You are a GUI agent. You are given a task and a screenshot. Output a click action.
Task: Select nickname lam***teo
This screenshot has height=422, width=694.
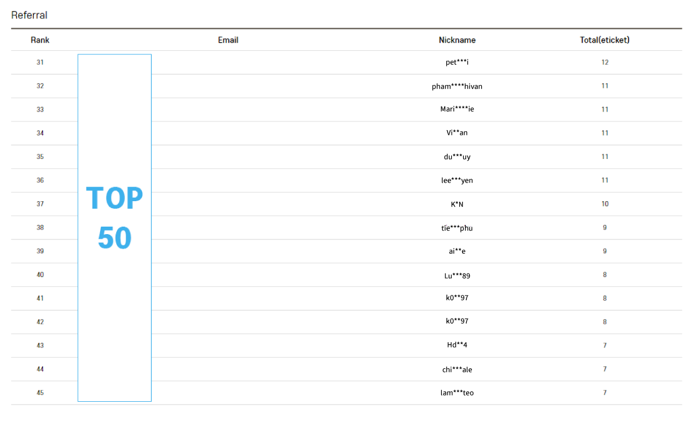(x=457, y=393)
